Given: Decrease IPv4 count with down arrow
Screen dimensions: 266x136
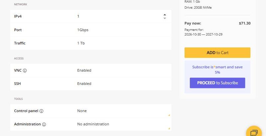Looking at the screenshot, I should coord(165,18).
